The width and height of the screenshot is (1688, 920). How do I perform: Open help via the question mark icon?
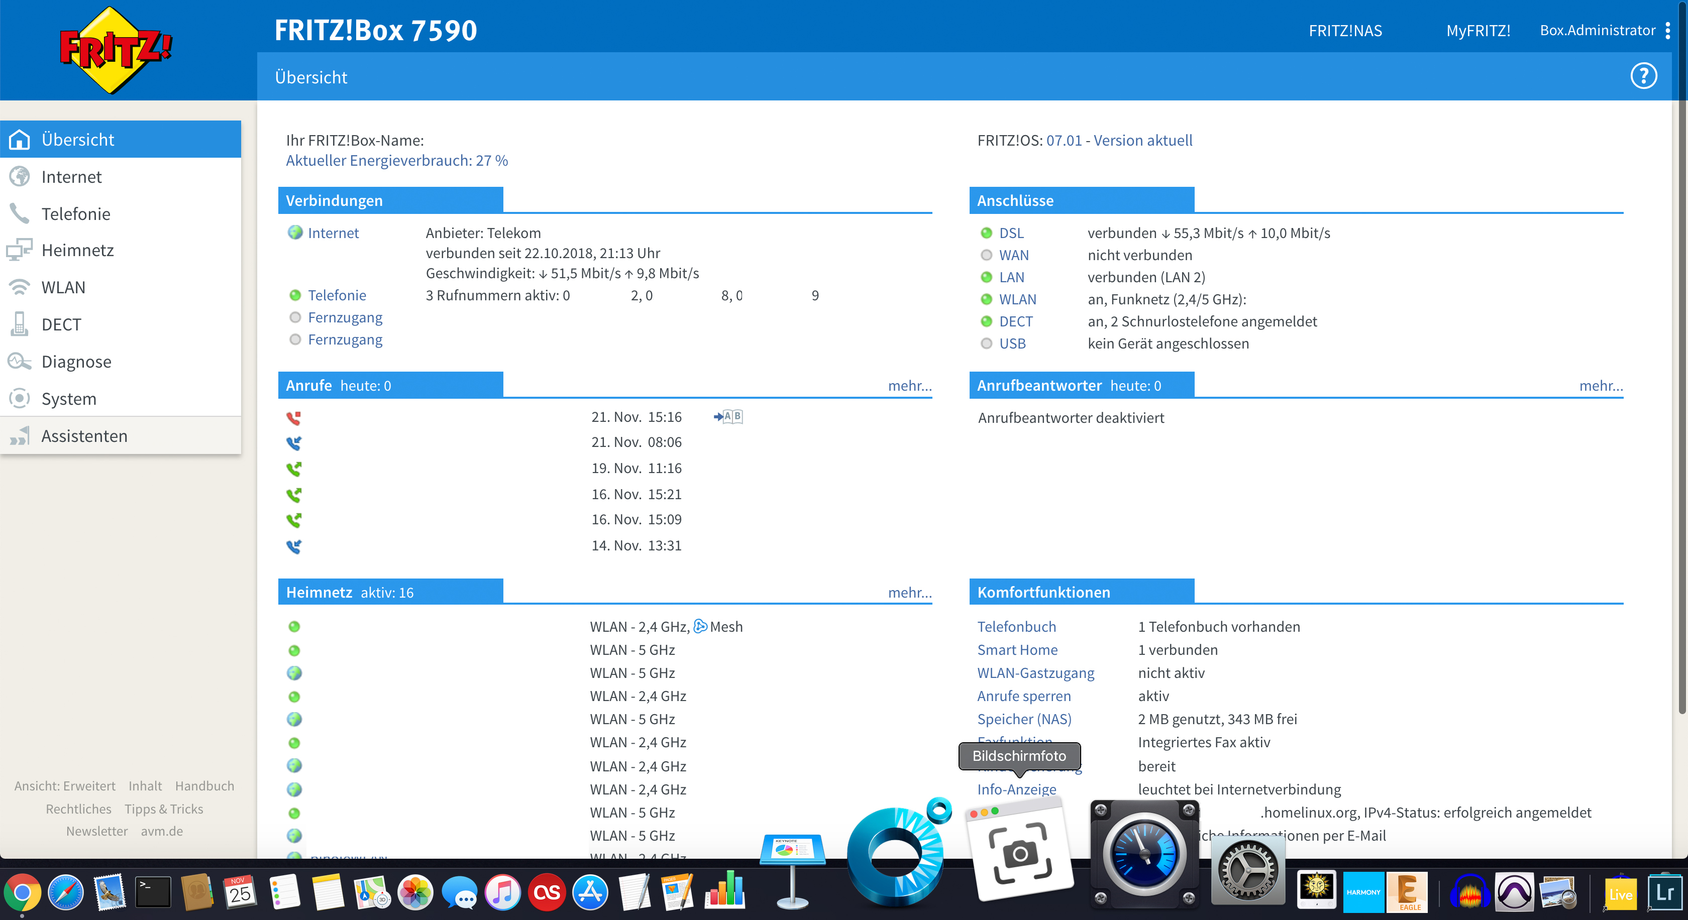[1643, 76]
